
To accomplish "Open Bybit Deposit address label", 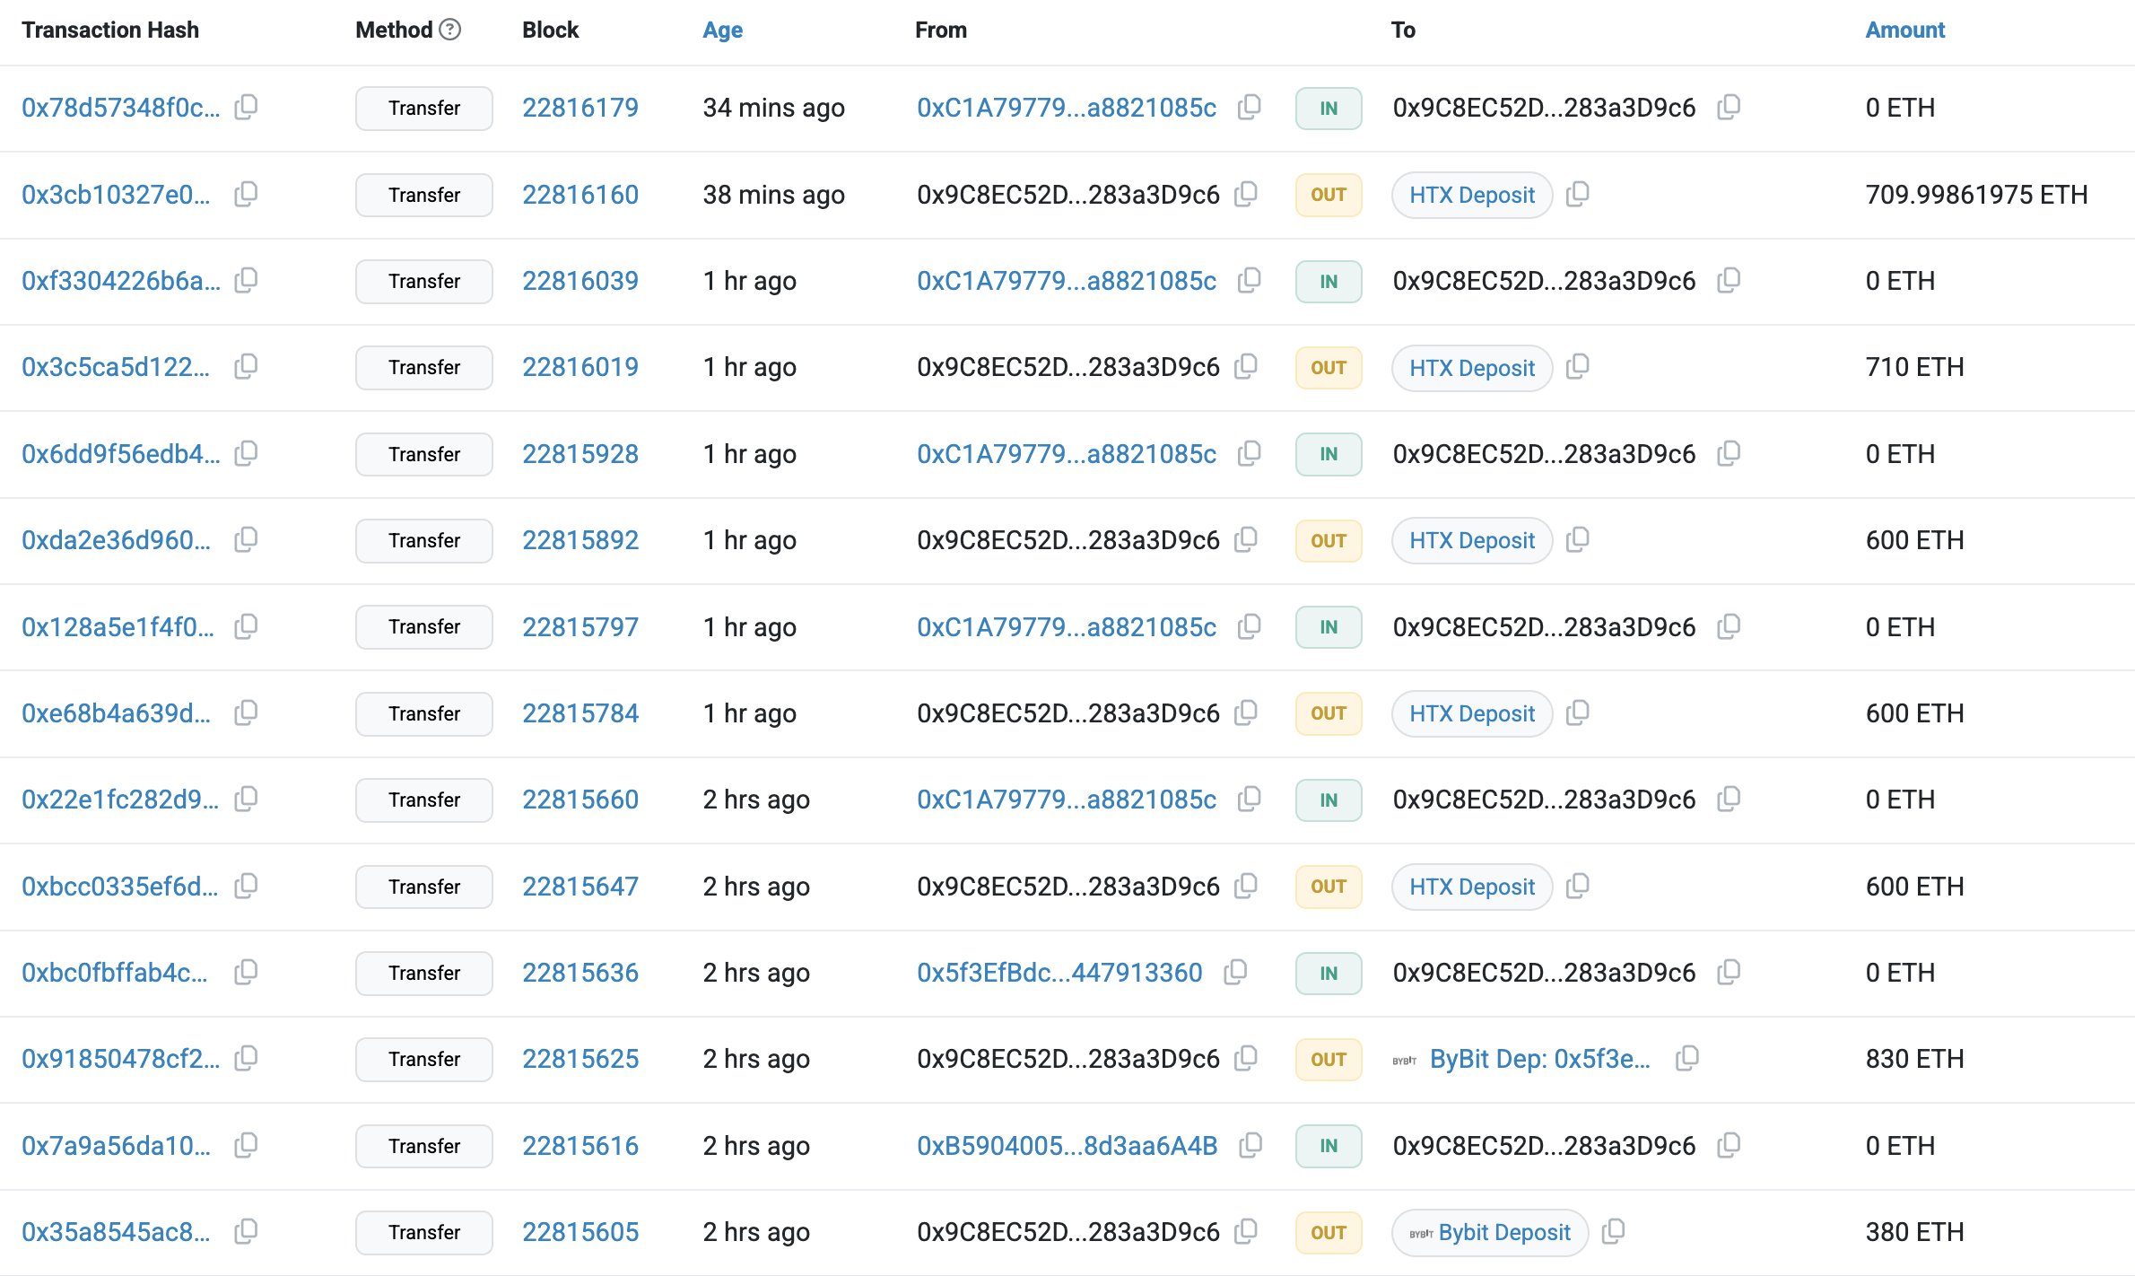I will click(x=1503, y=1232).
